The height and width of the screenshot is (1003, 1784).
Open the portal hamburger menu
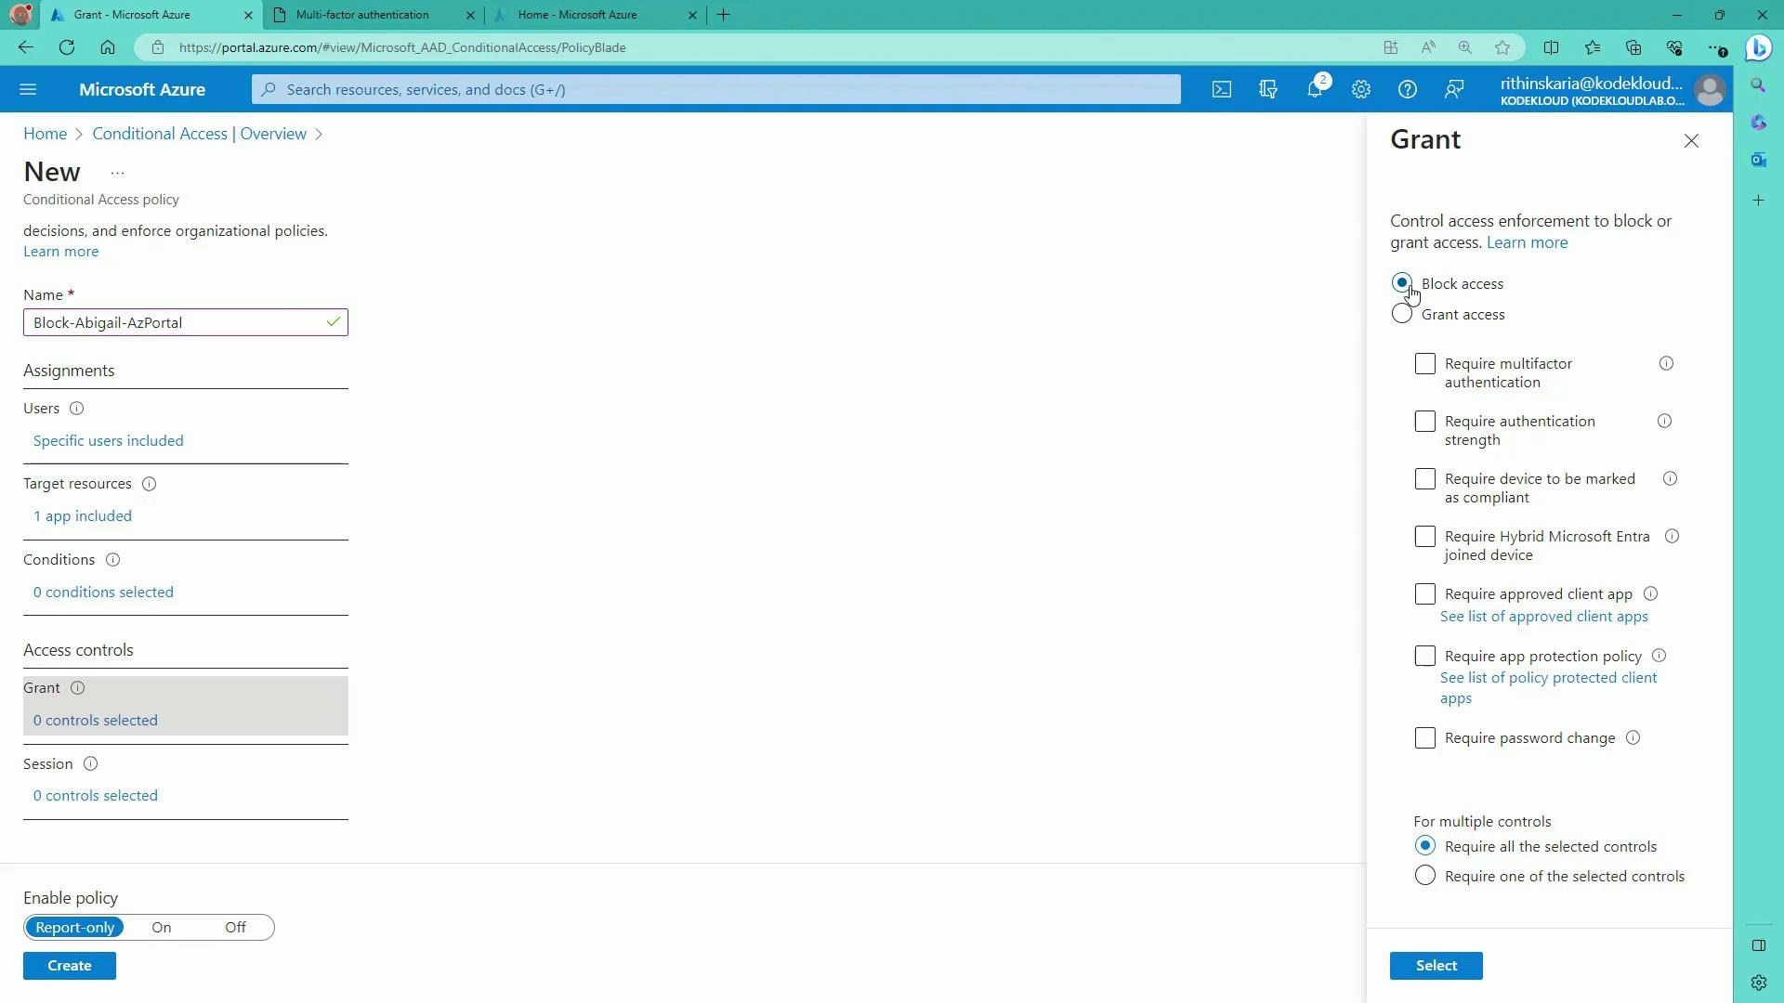(28, 89)
